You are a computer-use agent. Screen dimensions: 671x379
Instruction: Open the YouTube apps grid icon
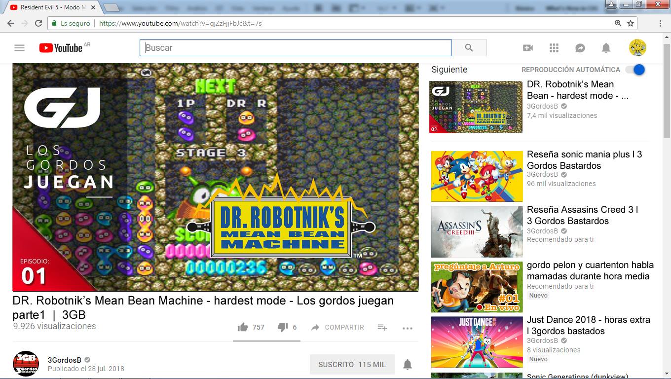(554, 48)
